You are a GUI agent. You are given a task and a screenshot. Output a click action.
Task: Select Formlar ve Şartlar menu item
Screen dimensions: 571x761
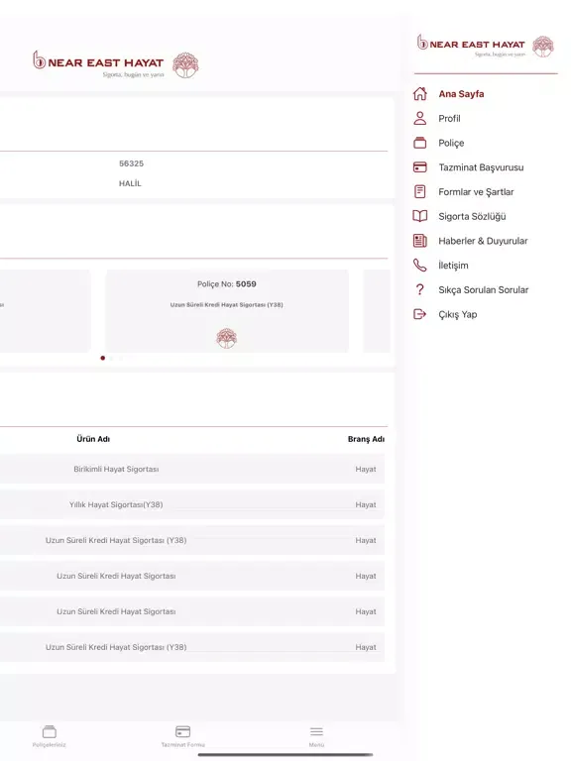click(476, 191)
